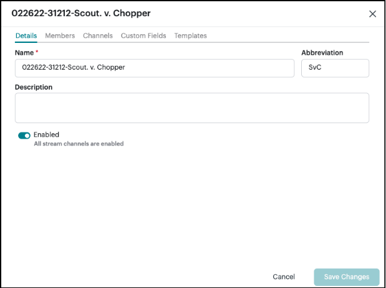
Task: Click the Cancel button
Action: 284,277
